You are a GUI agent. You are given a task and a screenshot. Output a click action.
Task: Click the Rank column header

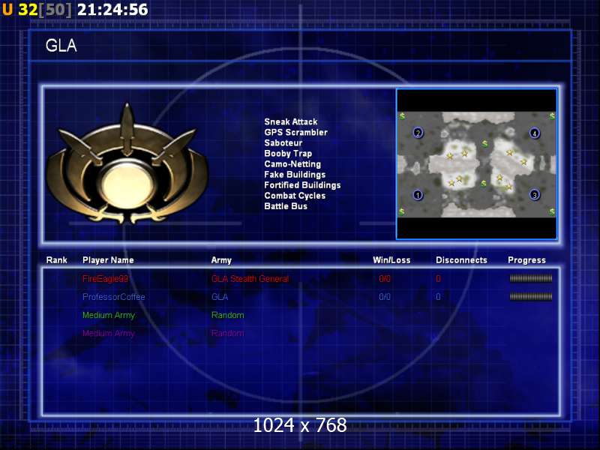[57, 260]
